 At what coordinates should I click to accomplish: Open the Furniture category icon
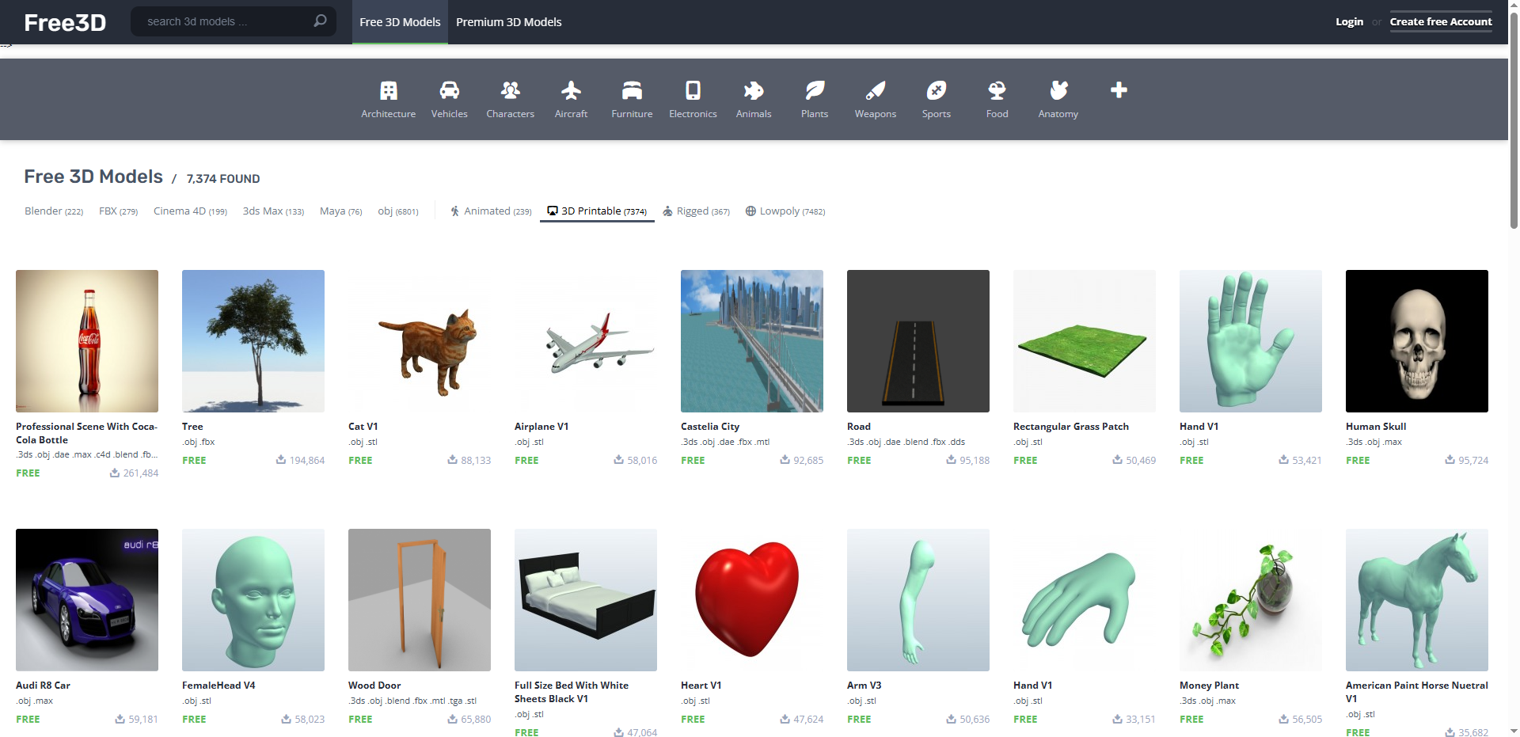point(632,91)
